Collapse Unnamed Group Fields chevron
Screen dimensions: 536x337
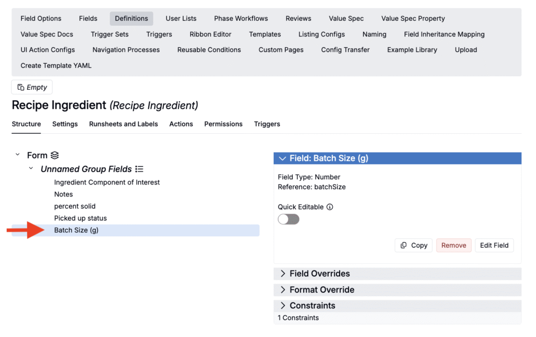click(x=31, y=168)
